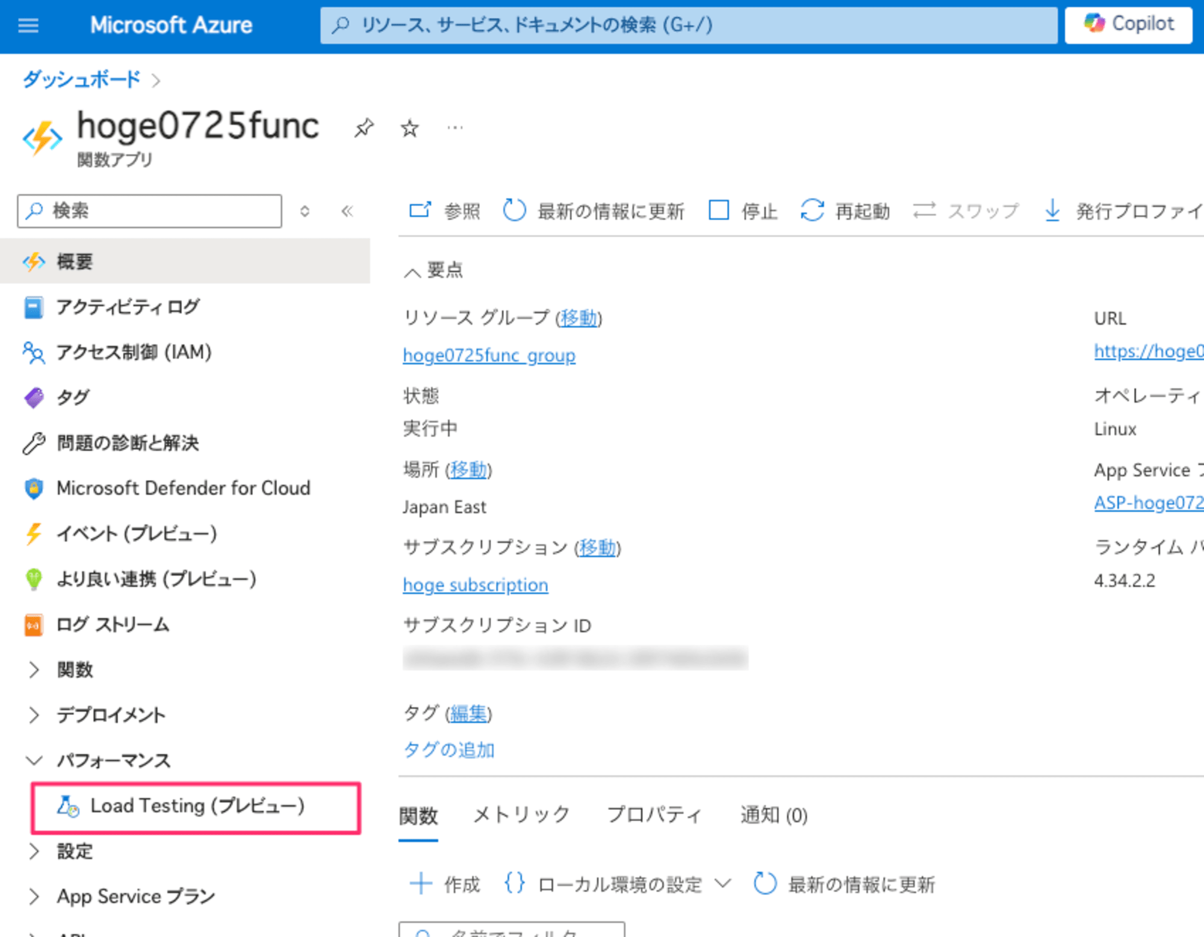Open the function app URL link
Viewport: 1204px width, 937px height.
pyautogui.click(x=1149, y=351)
